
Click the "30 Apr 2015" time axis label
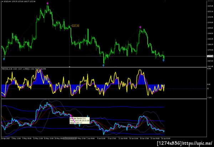pos(5,138)
